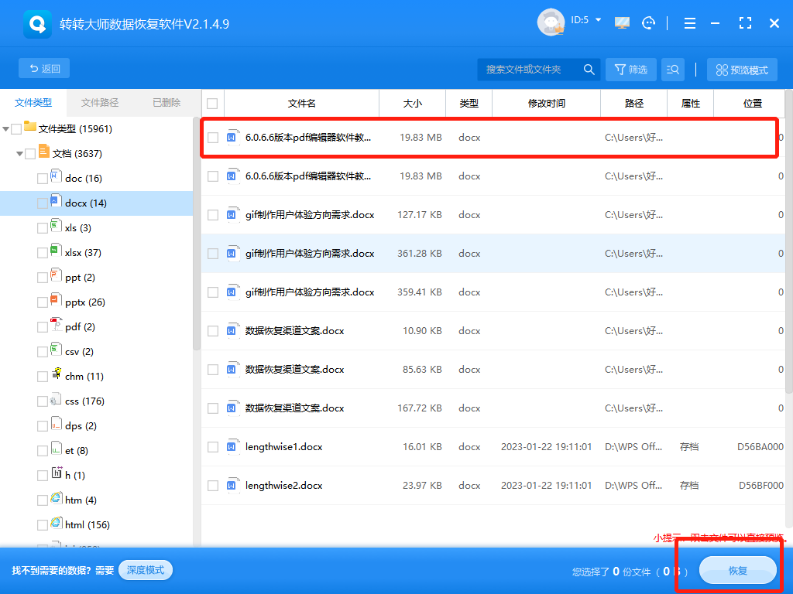Collapse the 文件类型 (15961) tree node
Screen dimensions: 793x594
pos(6,128)
